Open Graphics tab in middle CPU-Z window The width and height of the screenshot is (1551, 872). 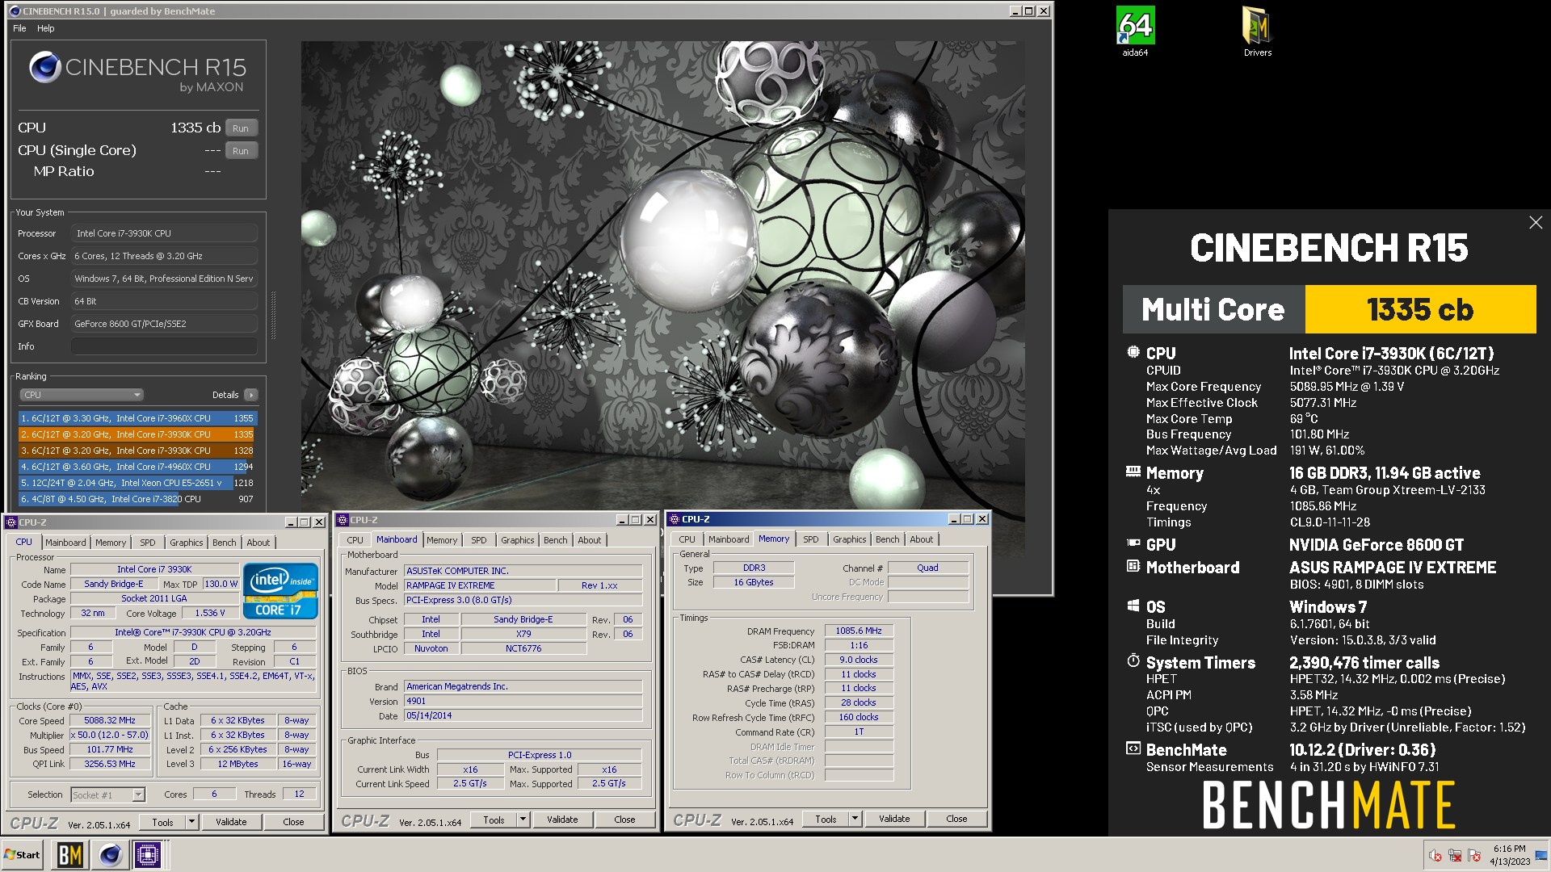pyautogui.click(x=517, y=540)
